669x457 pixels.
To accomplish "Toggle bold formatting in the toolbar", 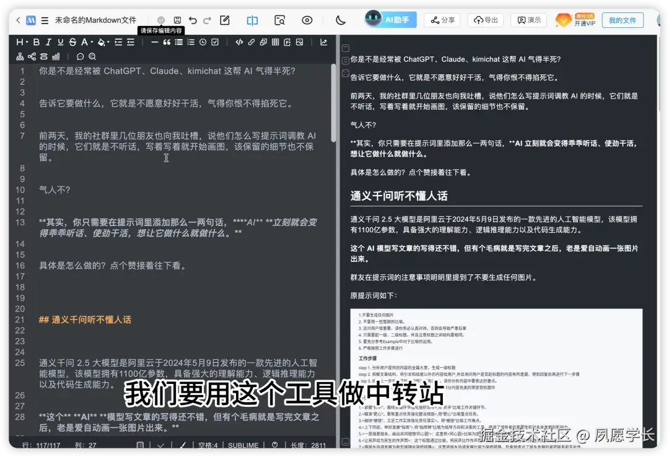I will point(38,42).
